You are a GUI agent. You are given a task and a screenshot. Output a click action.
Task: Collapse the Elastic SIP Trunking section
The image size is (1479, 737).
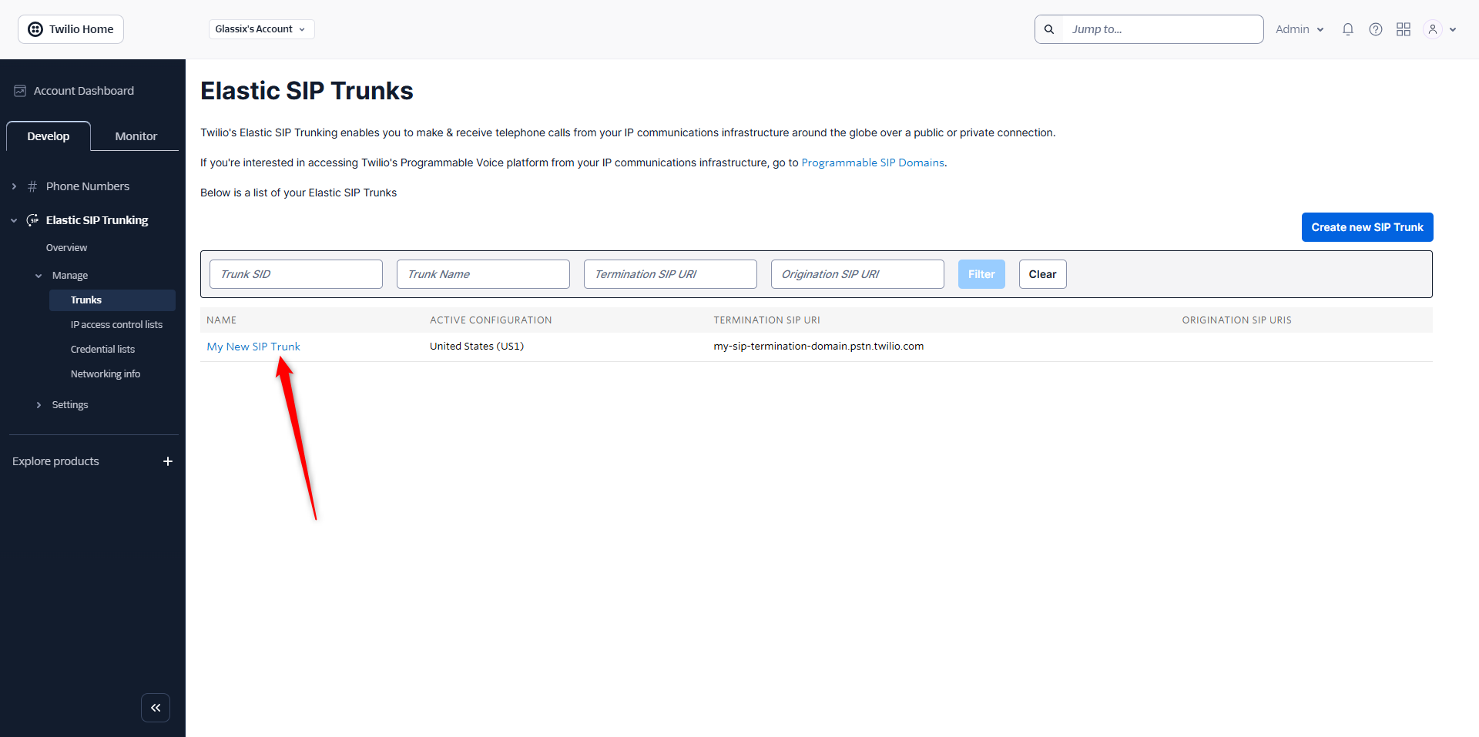[14, 220]
